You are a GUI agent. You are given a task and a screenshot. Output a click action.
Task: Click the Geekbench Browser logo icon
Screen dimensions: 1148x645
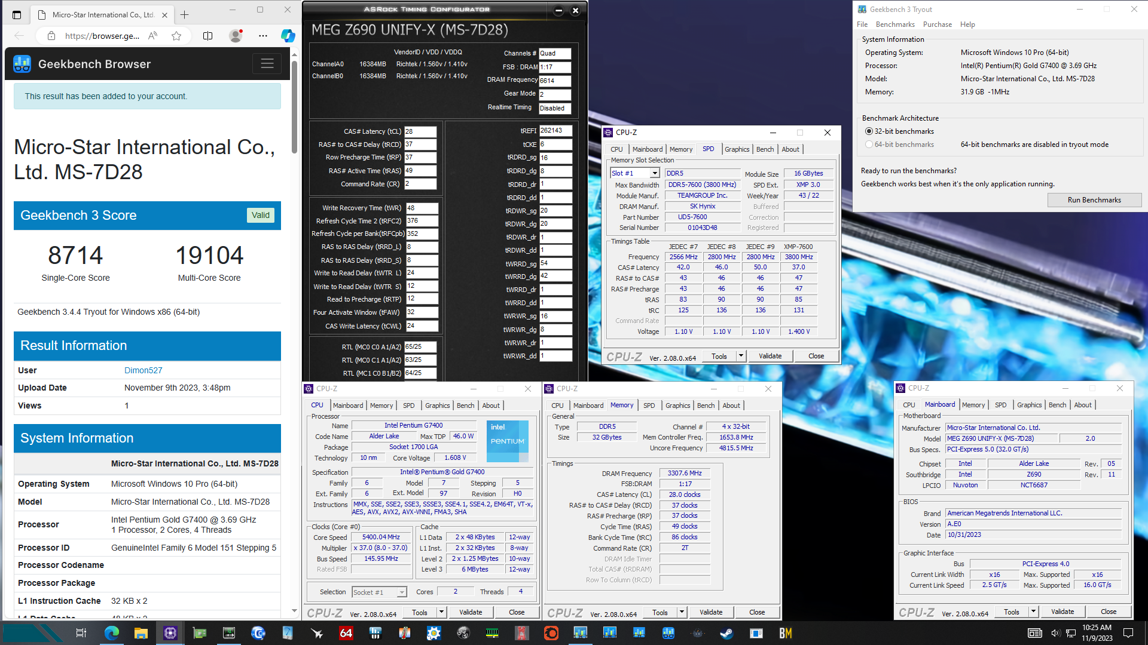click(x=22, y=64)
